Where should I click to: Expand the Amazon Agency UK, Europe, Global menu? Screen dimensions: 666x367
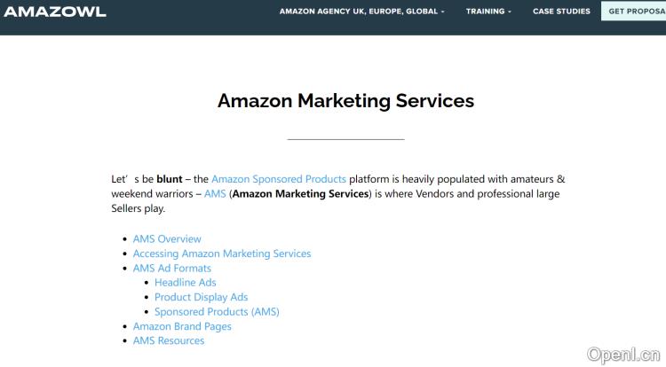pyautogui.click(x=361, y=12)
